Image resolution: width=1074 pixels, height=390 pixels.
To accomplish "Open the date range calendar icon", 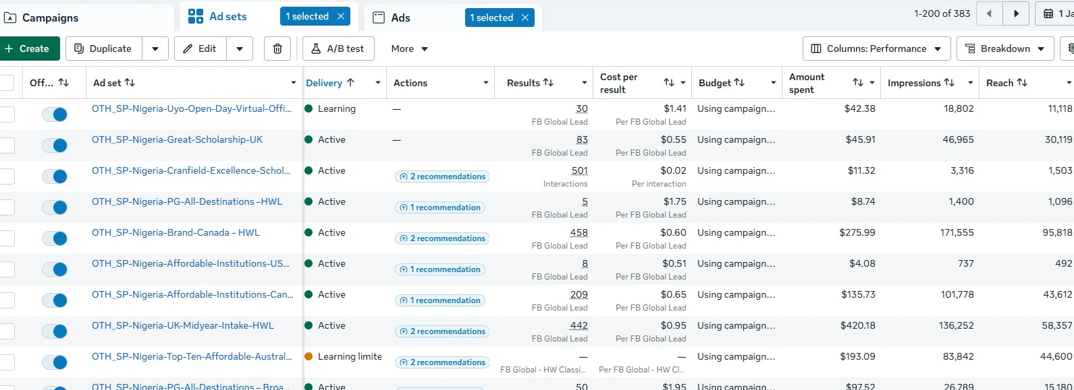I will 1048,13.
